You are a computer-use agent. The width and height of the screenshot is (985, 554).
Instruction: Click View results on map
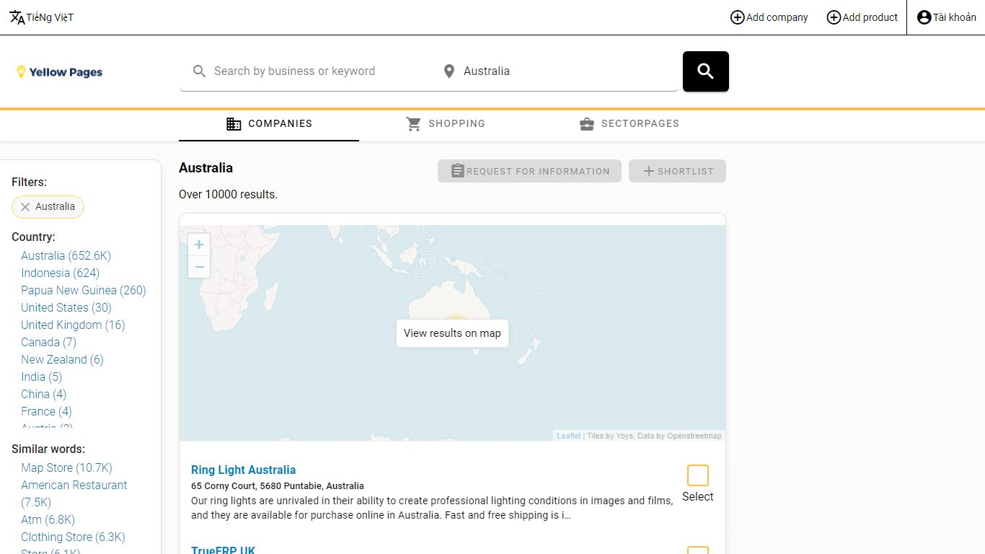coord(452,333)
